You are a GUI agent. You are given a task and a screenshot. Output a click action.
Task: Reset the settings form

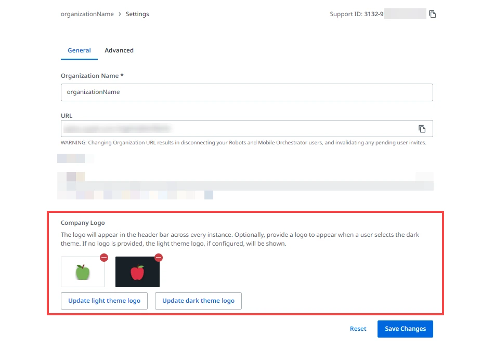[358, 329]
